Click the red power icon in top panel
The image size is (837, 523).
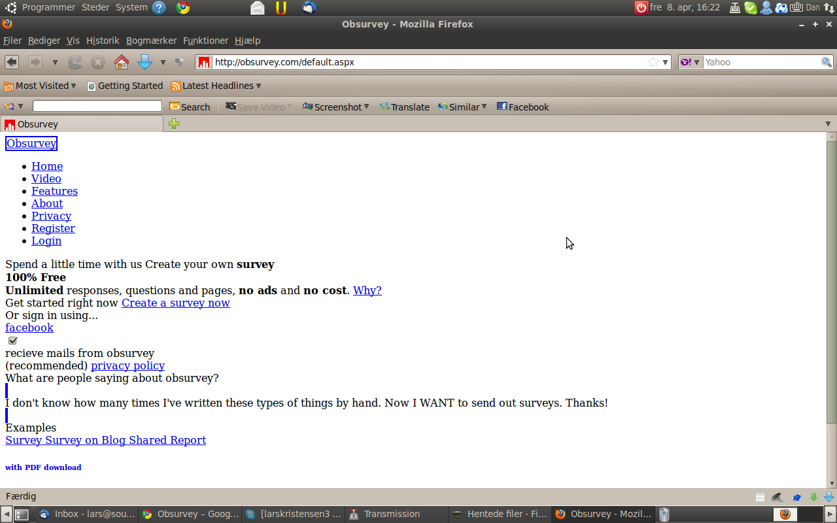point(641,7)
